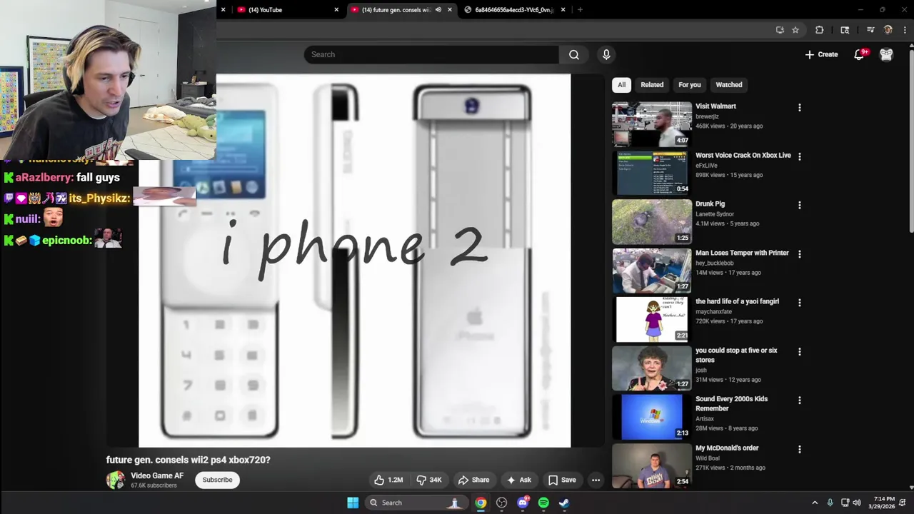Click the 'you could stop at five or six stores' title
914x514 pixels.
click(x=736, y=355)
